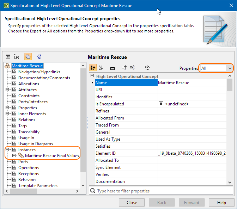The height and width of the screenshot is (209, 237).
Task: Click tree right scroll arrow
Action: (77, 191)
